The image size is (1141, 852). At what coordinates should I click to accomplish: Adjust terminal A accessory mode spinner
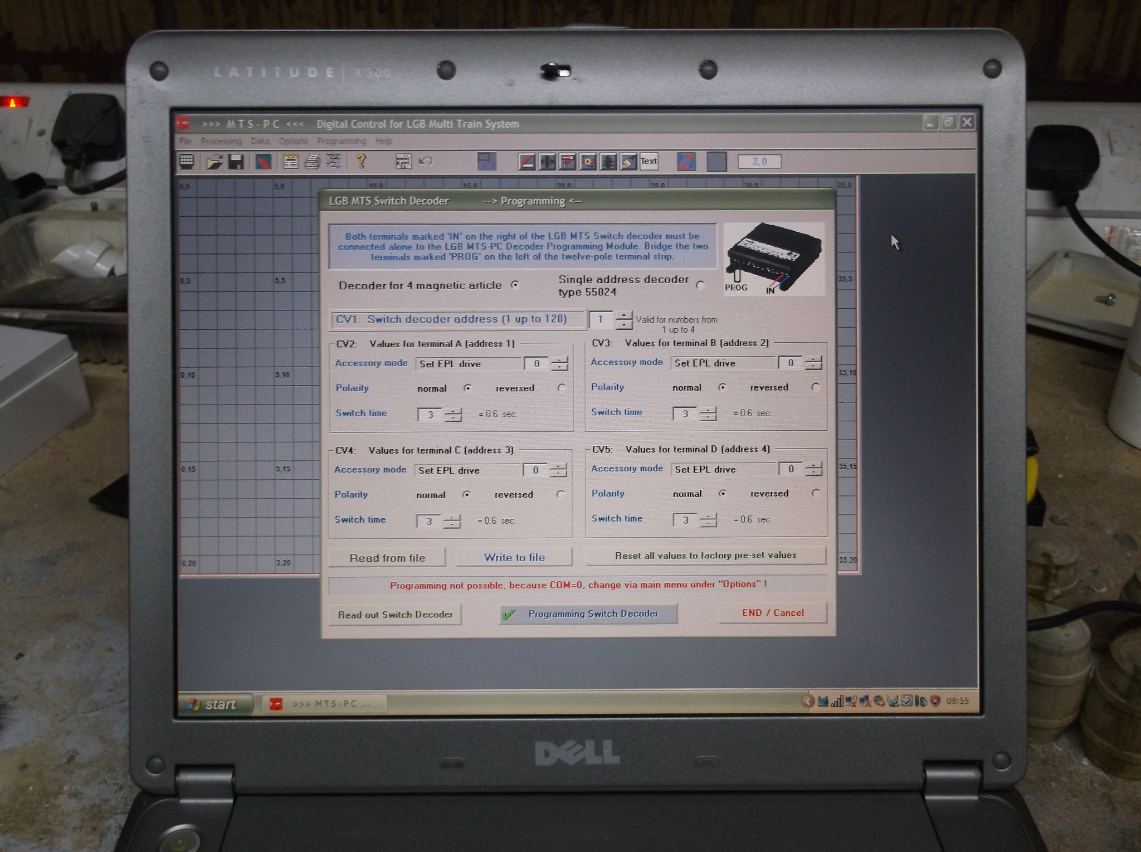[559, 364]
